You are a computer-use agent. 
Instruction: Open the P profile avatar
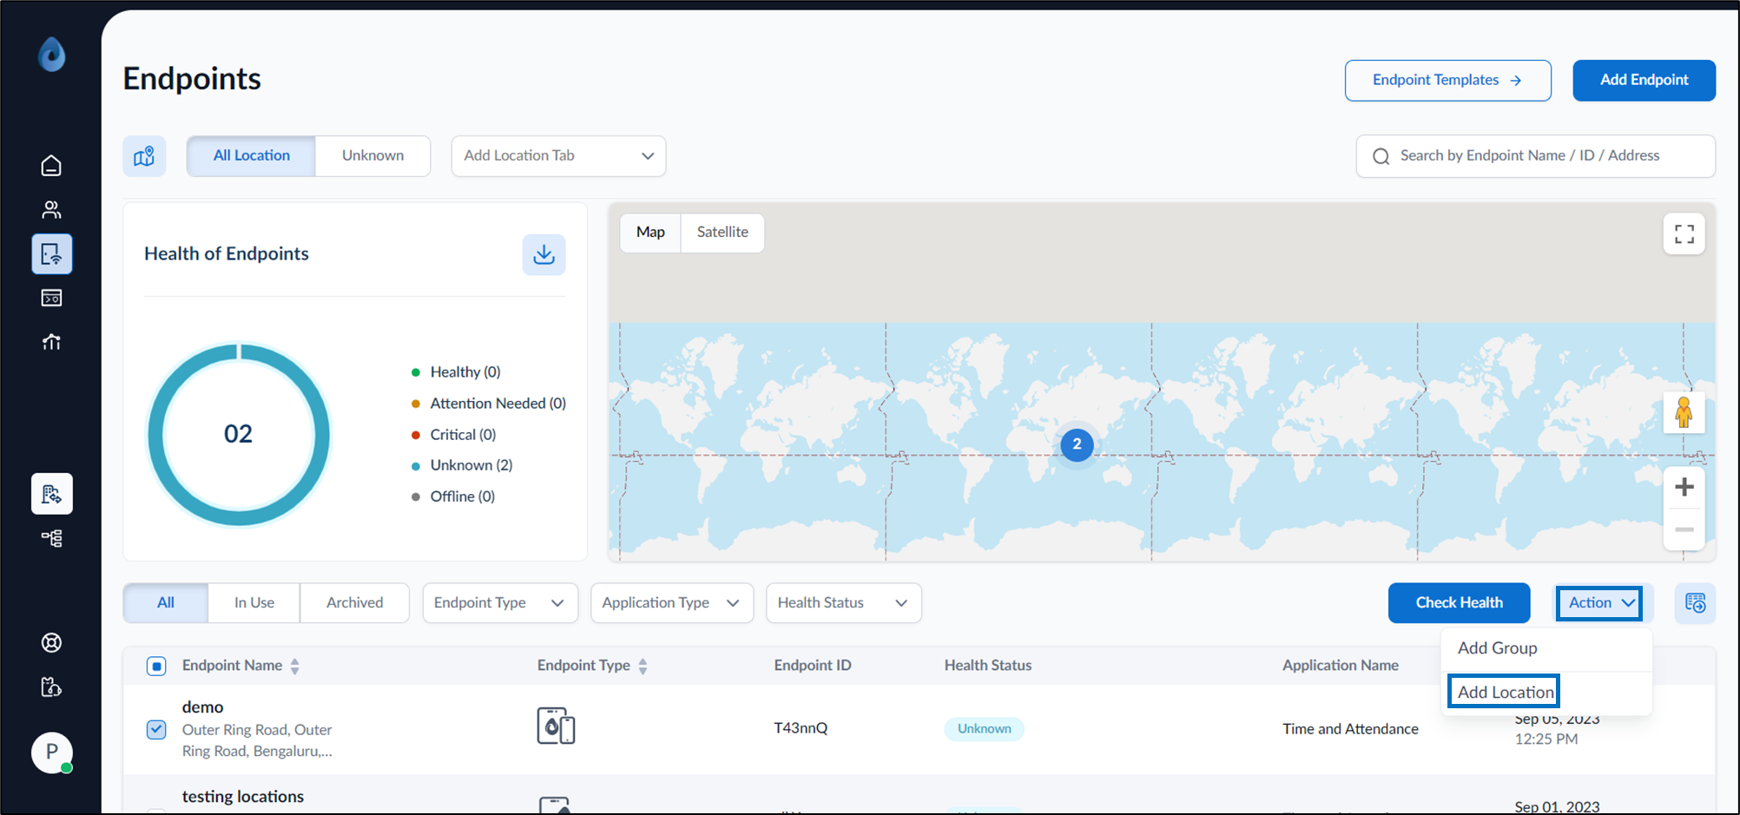(52, 753)
